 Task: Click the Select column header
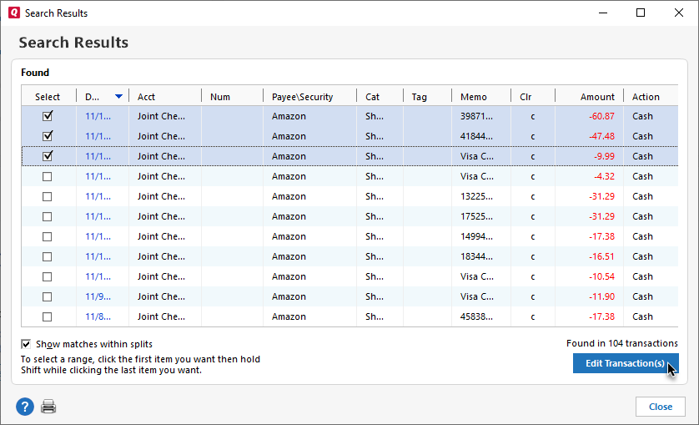48,97
